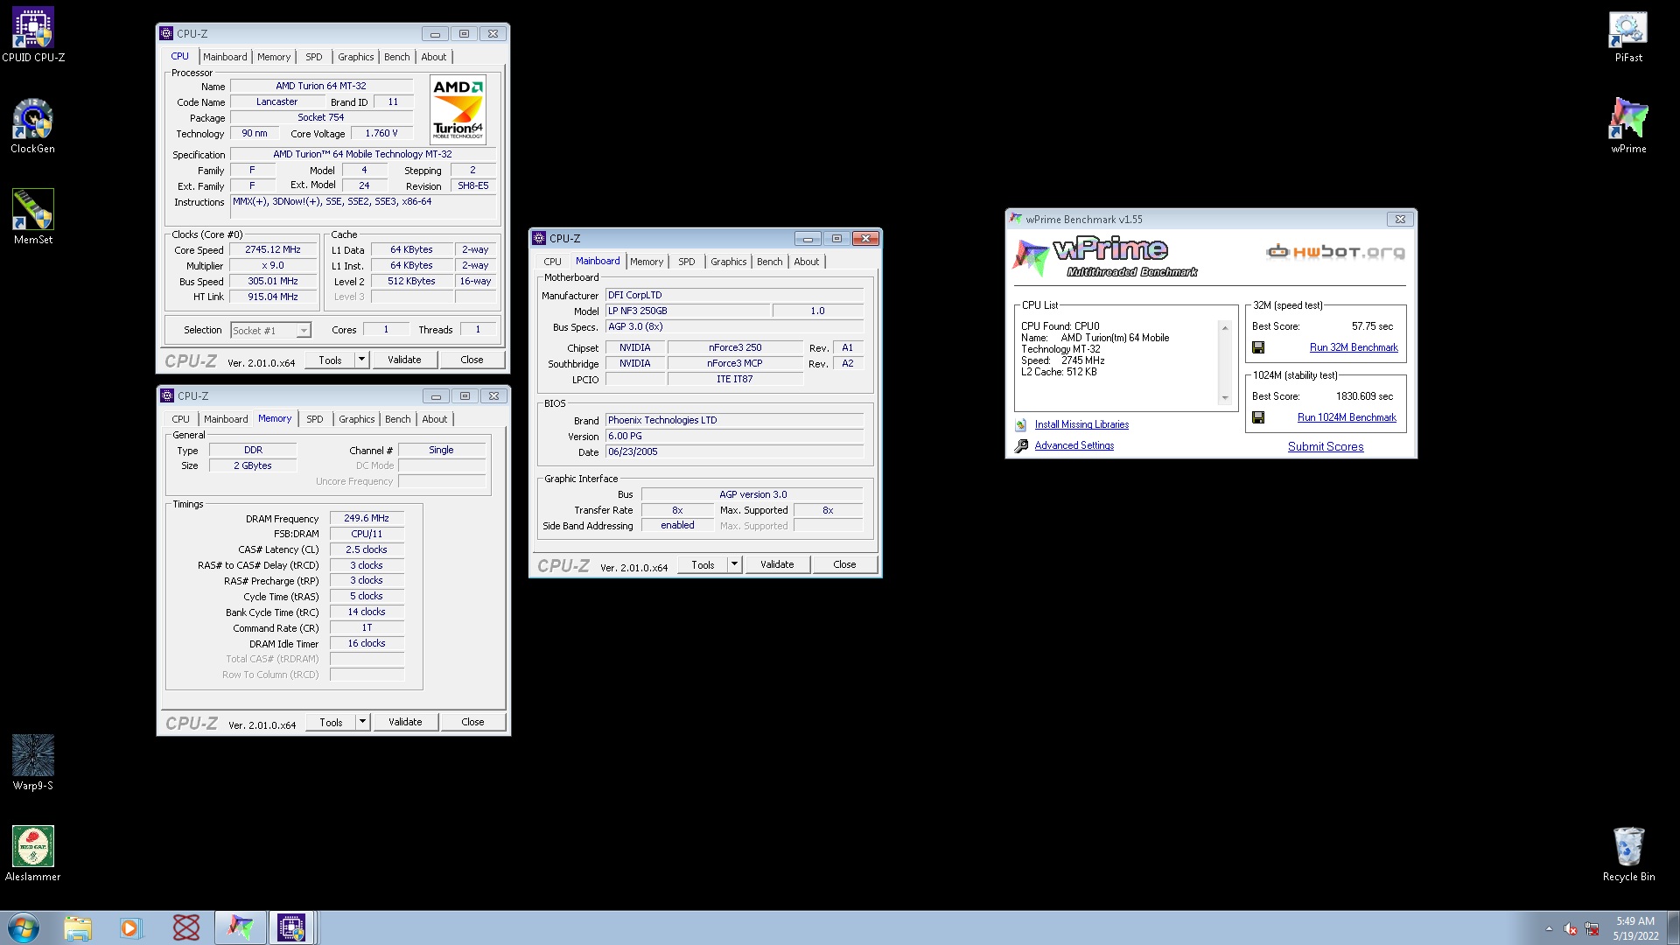Open the ClockGen desktop shortcut
The width and height of the screenshot is (1680, 945).
(x=33, y=126)
